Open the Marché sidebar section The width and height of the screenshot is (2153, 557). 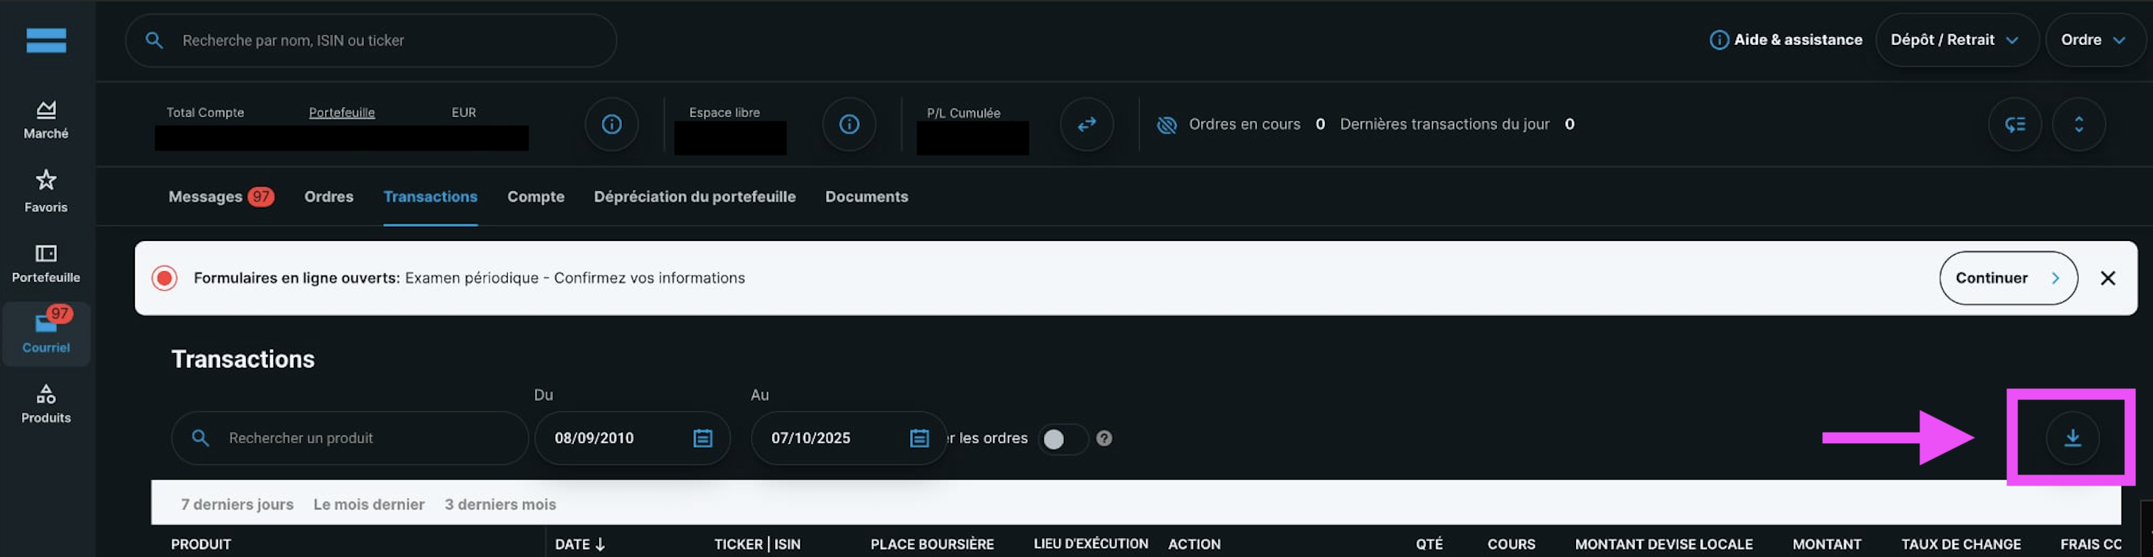click(x=46, y=119)
